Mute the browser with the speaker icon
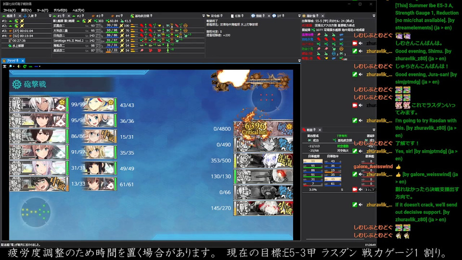Screen dimensions: 462x260 click(x=19, y=66)
